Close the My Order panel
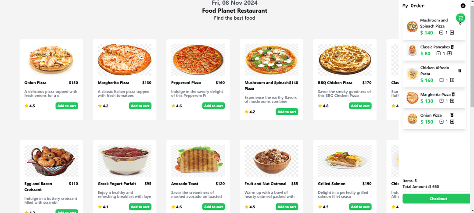This screenshot has height=213, width=474. 463,6
